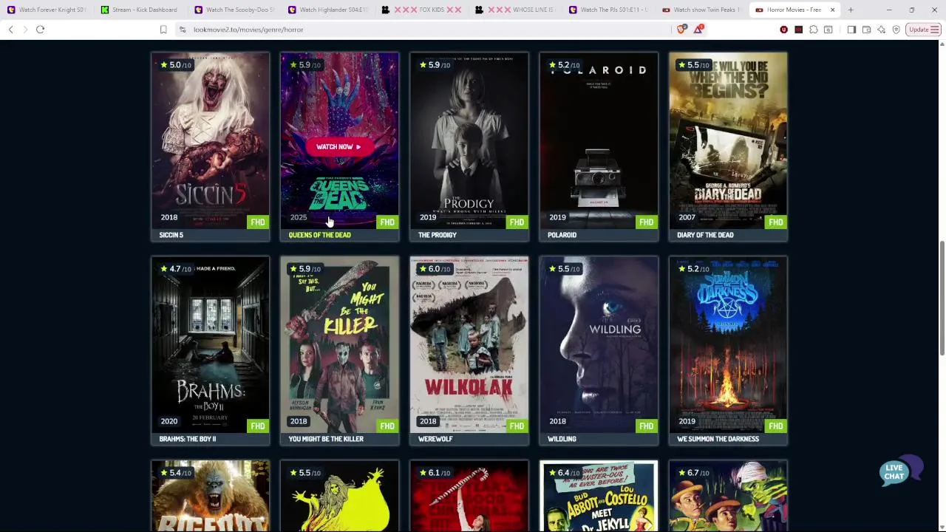Switch to the Watch Forever Knight tab
Screen dimensions: 946x532
point(46,10)
